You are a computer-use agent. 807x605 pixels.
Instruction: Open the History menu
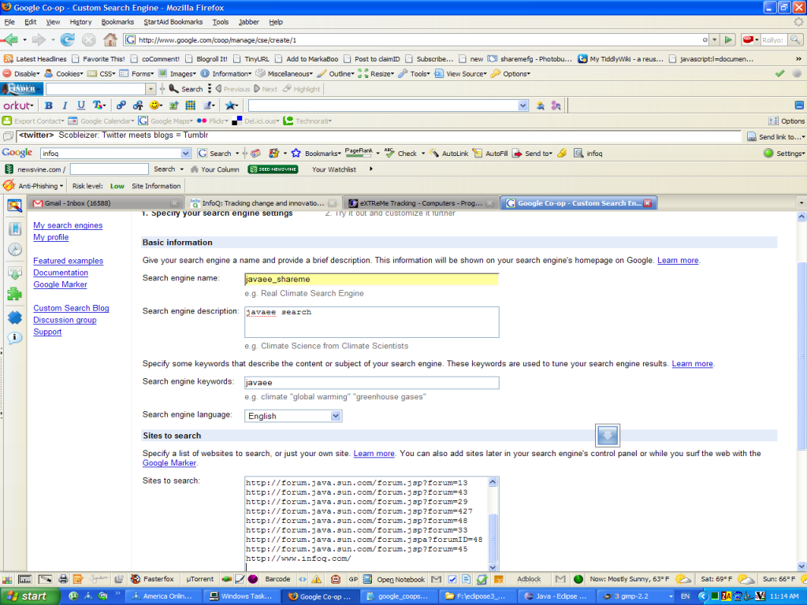pyautogui.click(x=80, y=22)
